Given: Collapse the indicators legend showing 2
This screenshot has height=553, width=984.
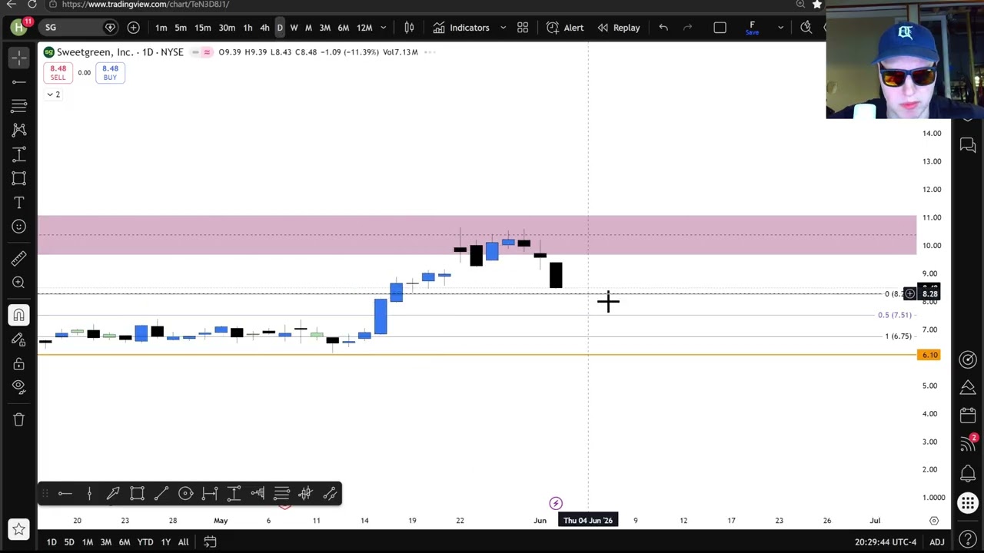Looking at the screenshot, I should tap(53, 94).
